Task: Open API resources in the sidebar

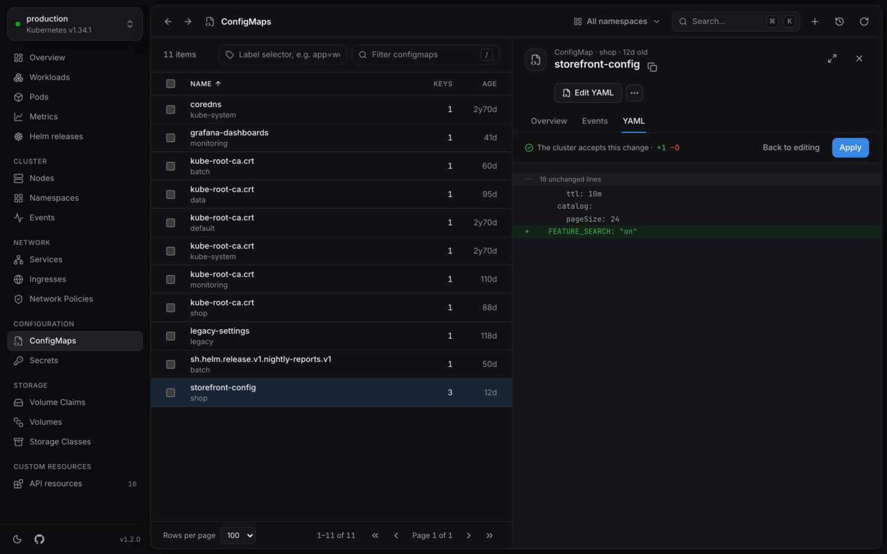Action: pos(75,484)
